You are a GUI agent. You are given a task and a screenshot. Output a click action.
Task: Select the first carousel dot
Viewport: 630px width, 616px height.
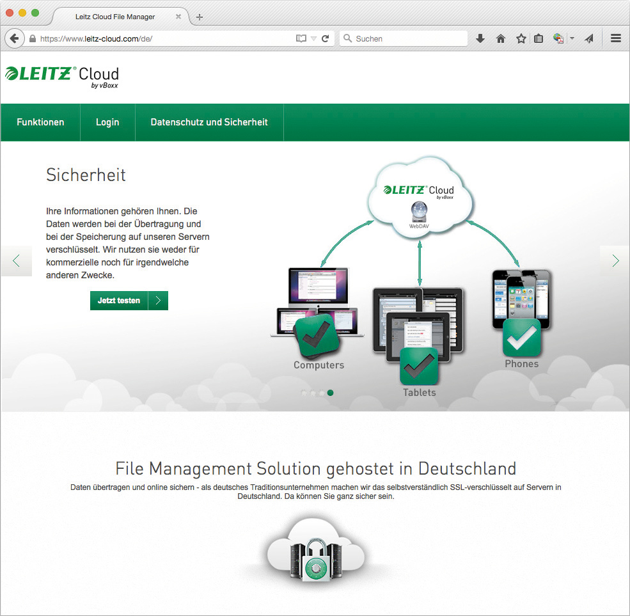coord(304,393)
